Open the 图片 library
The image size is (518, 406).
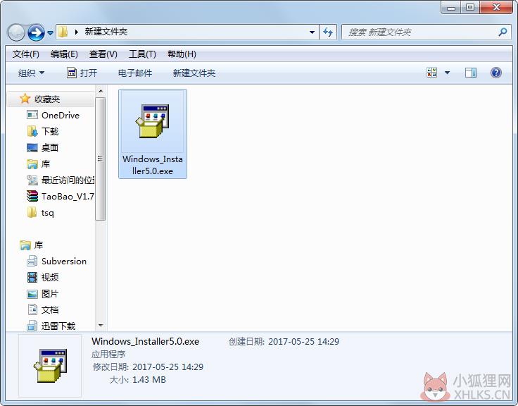pos(43,293)
